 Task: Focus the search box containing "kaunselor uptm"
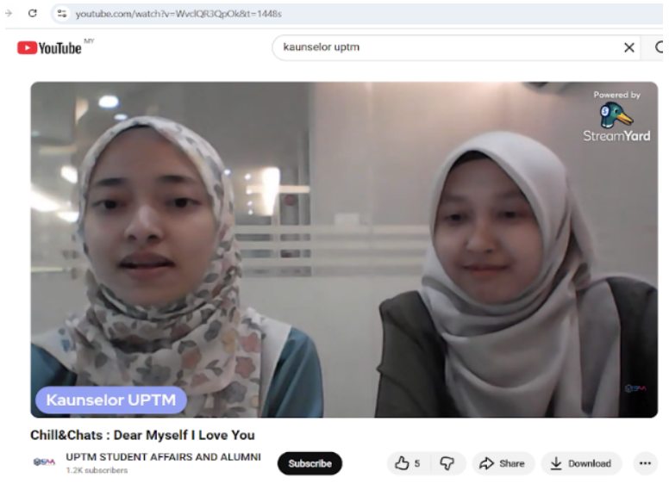coord(440,47)
